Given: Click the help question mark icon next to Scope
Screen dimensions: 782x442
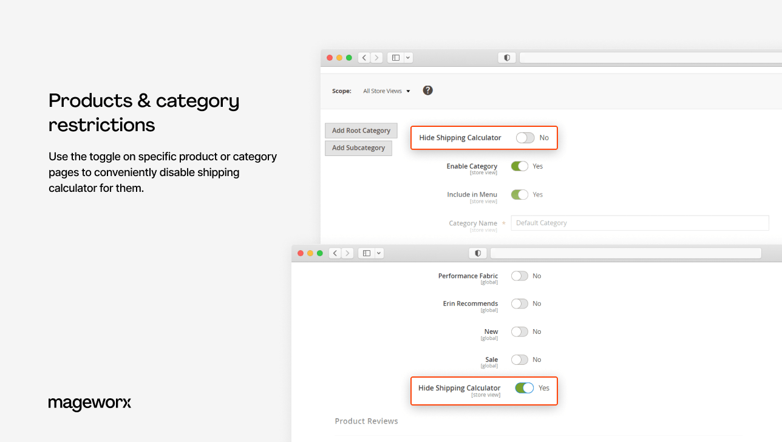Looking at the screenshot, I should tap(427, 90).
